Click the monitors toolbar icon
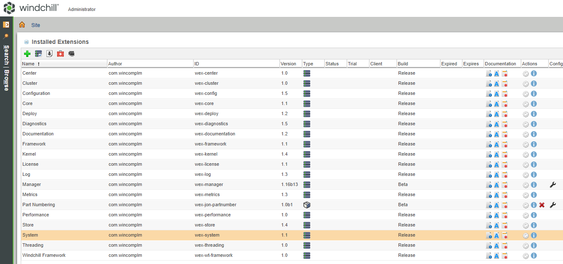This screenshot has width=563, height=264. coord(71,54)
